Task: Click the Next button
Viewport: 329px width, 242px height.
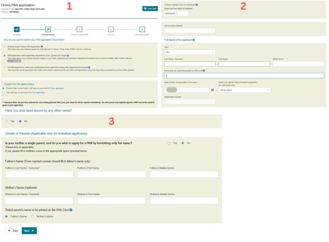Action: coord(29,230)
